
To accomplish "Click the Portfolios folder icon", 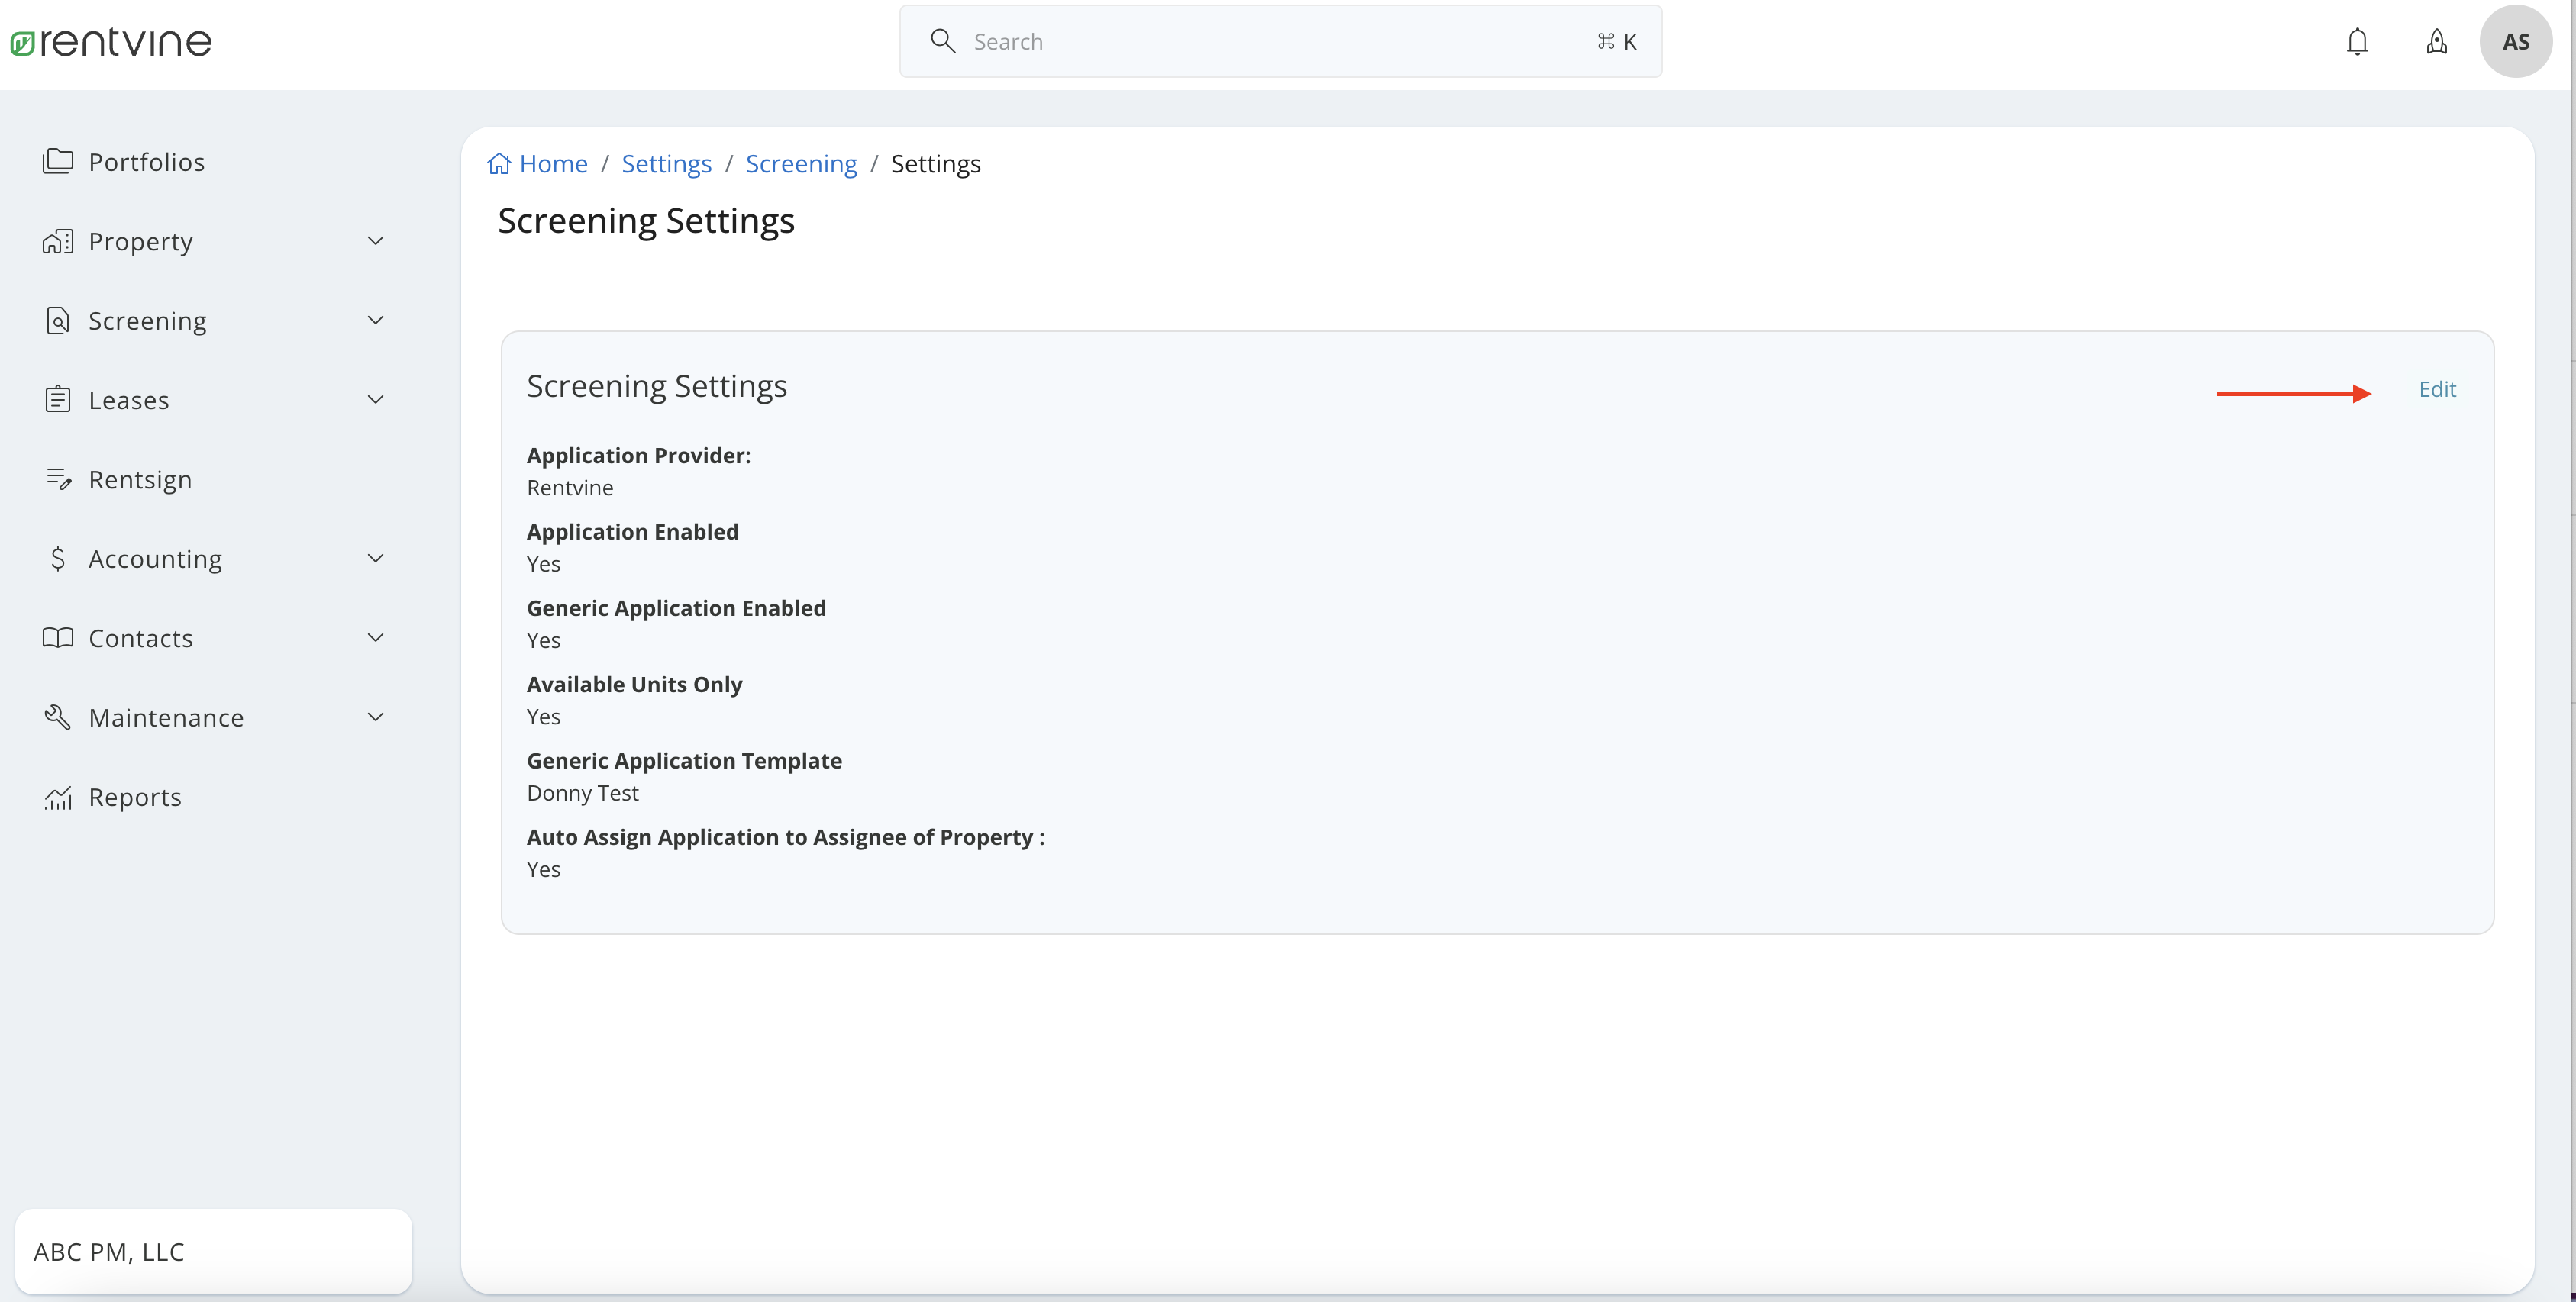I will pyautogui.click(x=59, y=161).
